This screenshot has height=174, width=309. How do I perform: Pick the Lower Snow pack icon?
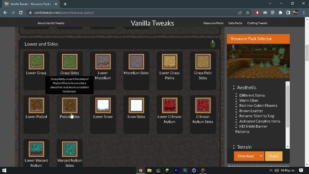[103, 105]
